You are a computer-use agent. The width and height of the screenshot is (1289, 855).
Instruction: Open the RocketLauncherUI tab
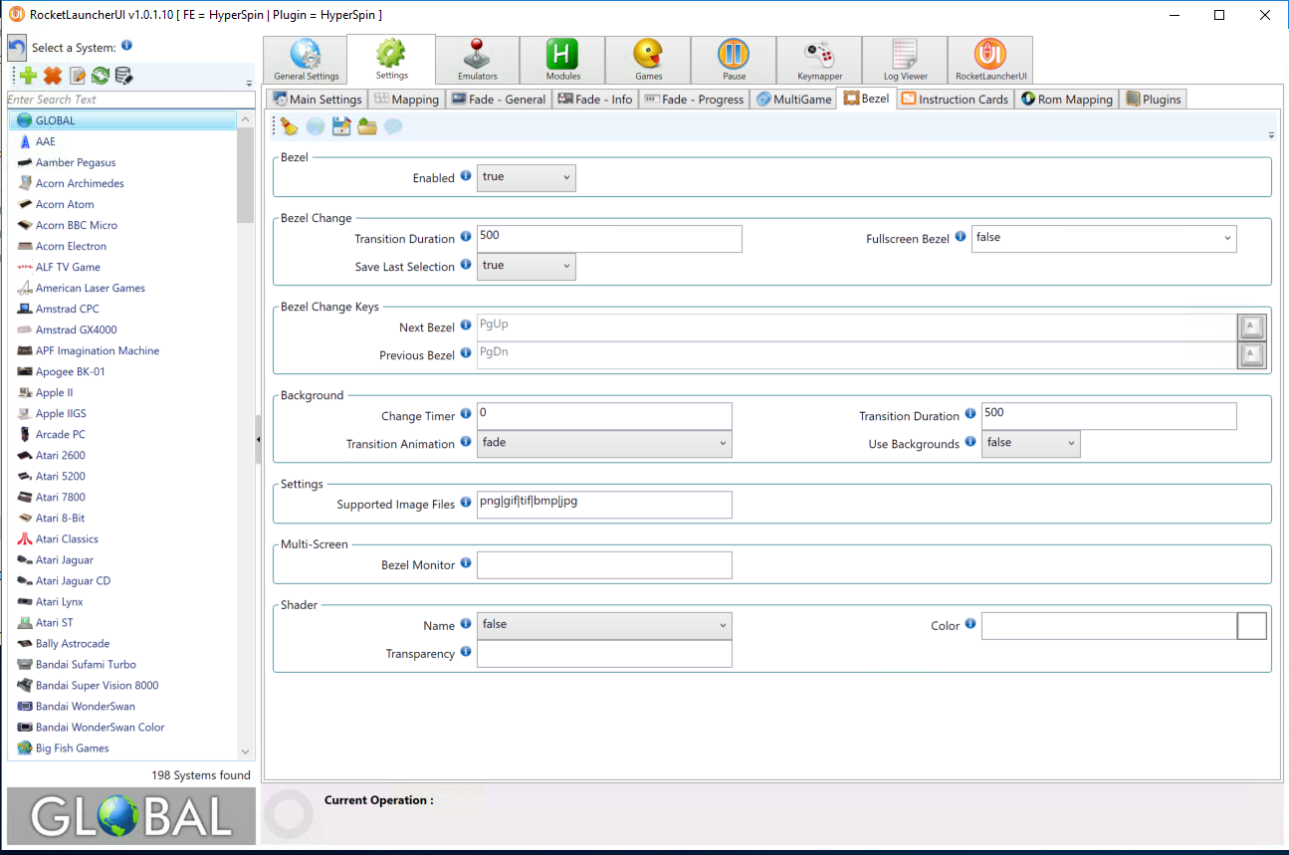click(x=990, y=61)
